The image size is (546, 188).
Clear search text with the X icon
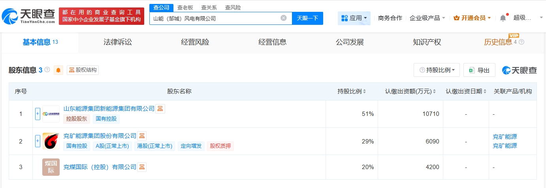tap(284, 18)
